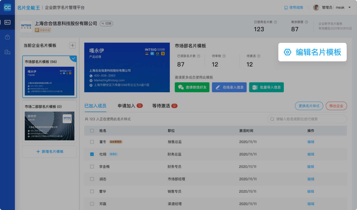
Task: Toggle select-all checkbox in table header
Action: point(92,131)
